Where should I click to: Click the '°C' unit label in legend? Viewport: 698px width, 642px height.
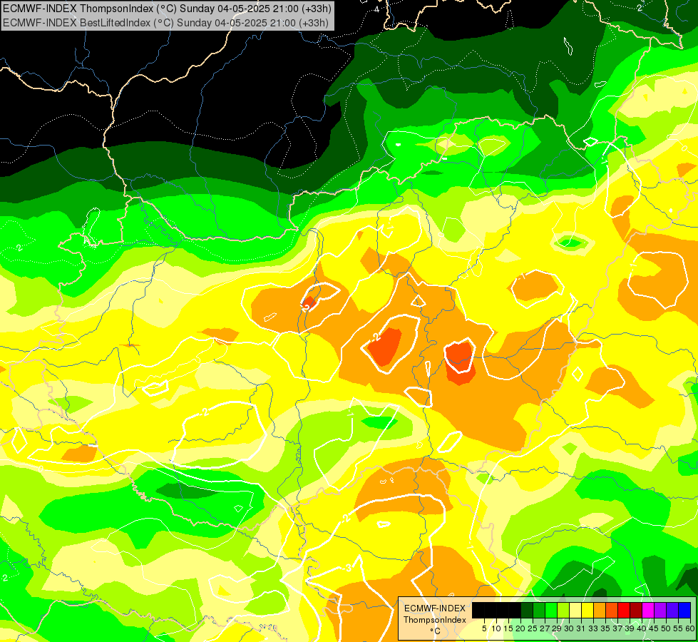click(x=436, y=631)
